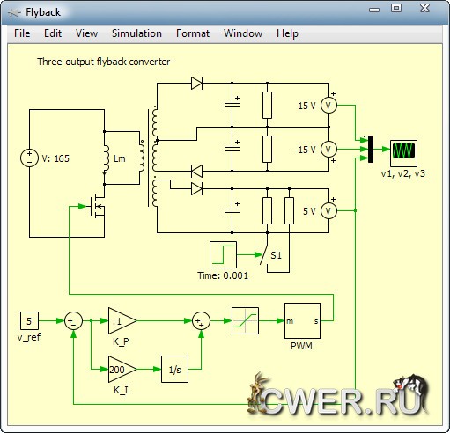Open the Simulation menu

(x=136, y=33)
